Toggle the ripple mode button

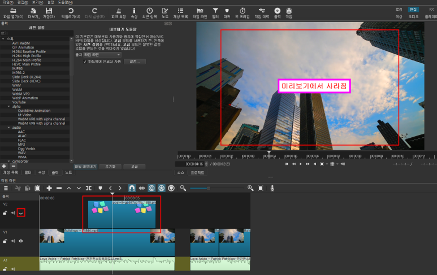point(152,188)
